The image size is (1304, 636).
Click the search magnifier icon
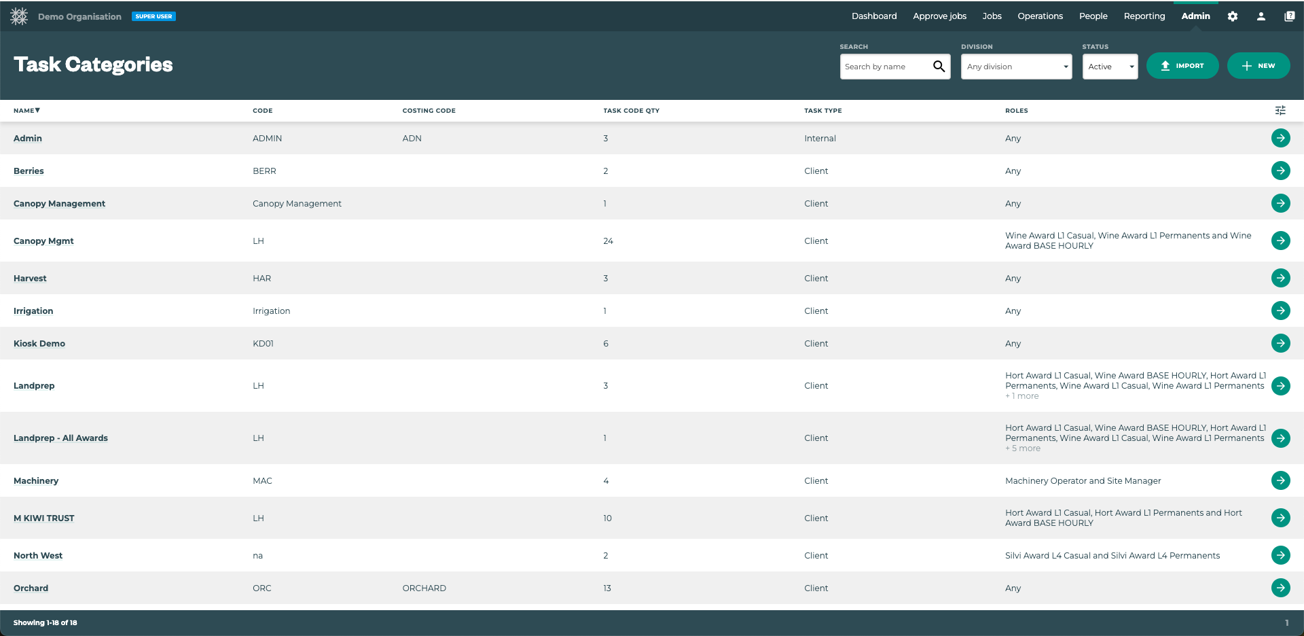pyautogui.click(x=939, y=66)
